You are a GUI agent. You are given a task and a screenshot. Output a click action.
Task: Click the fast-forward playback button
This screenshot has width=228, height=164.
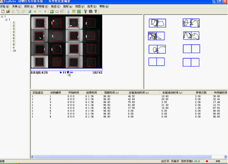[72, 72]
